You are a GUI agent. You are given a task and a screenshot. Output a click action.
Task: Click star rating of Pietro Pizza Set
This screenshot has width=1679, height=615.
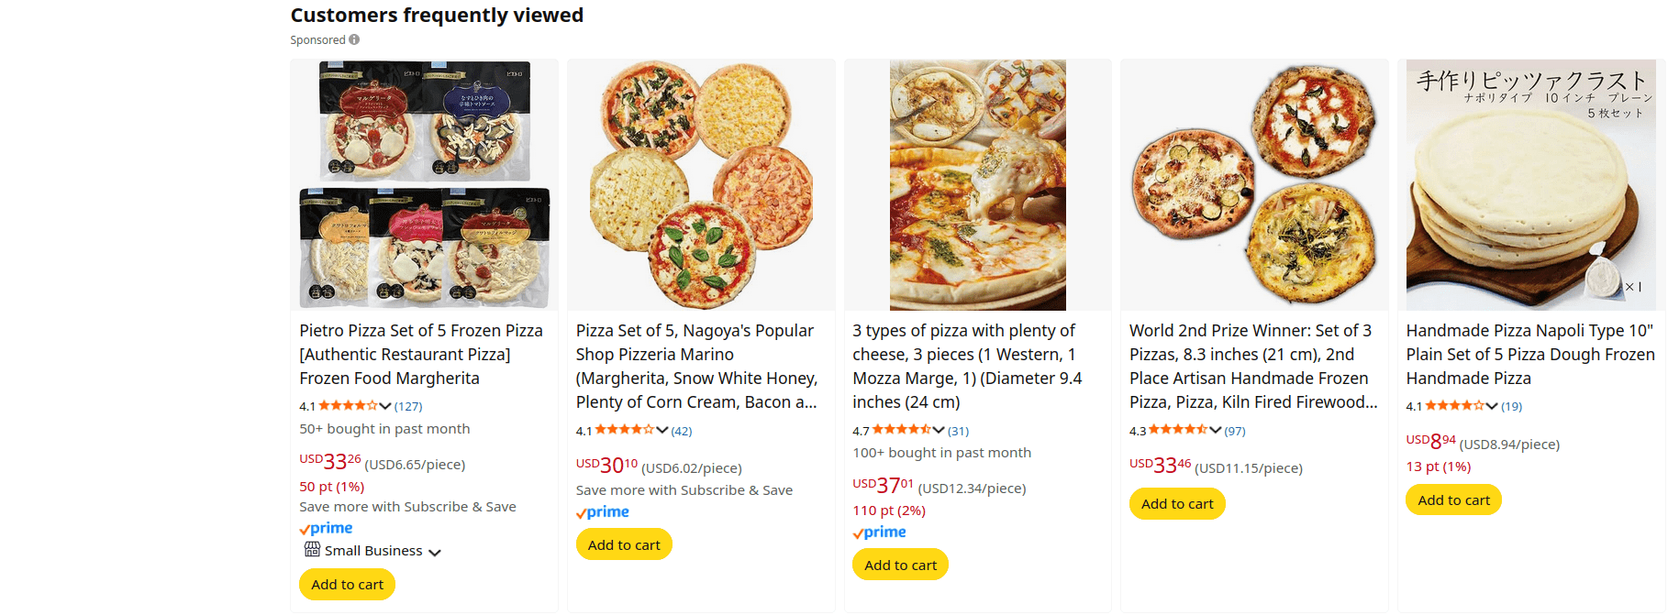click(x=348, y=406)
